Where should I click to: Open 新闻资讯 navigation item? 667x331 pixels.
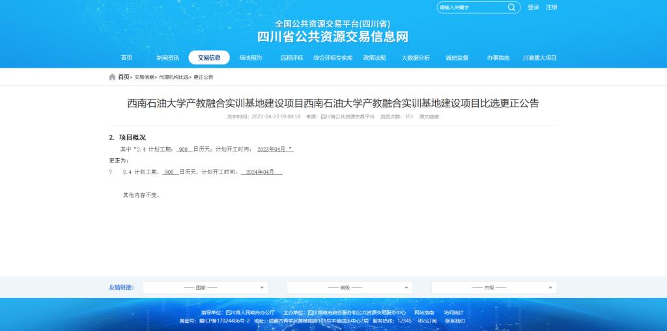pos(167,58)
